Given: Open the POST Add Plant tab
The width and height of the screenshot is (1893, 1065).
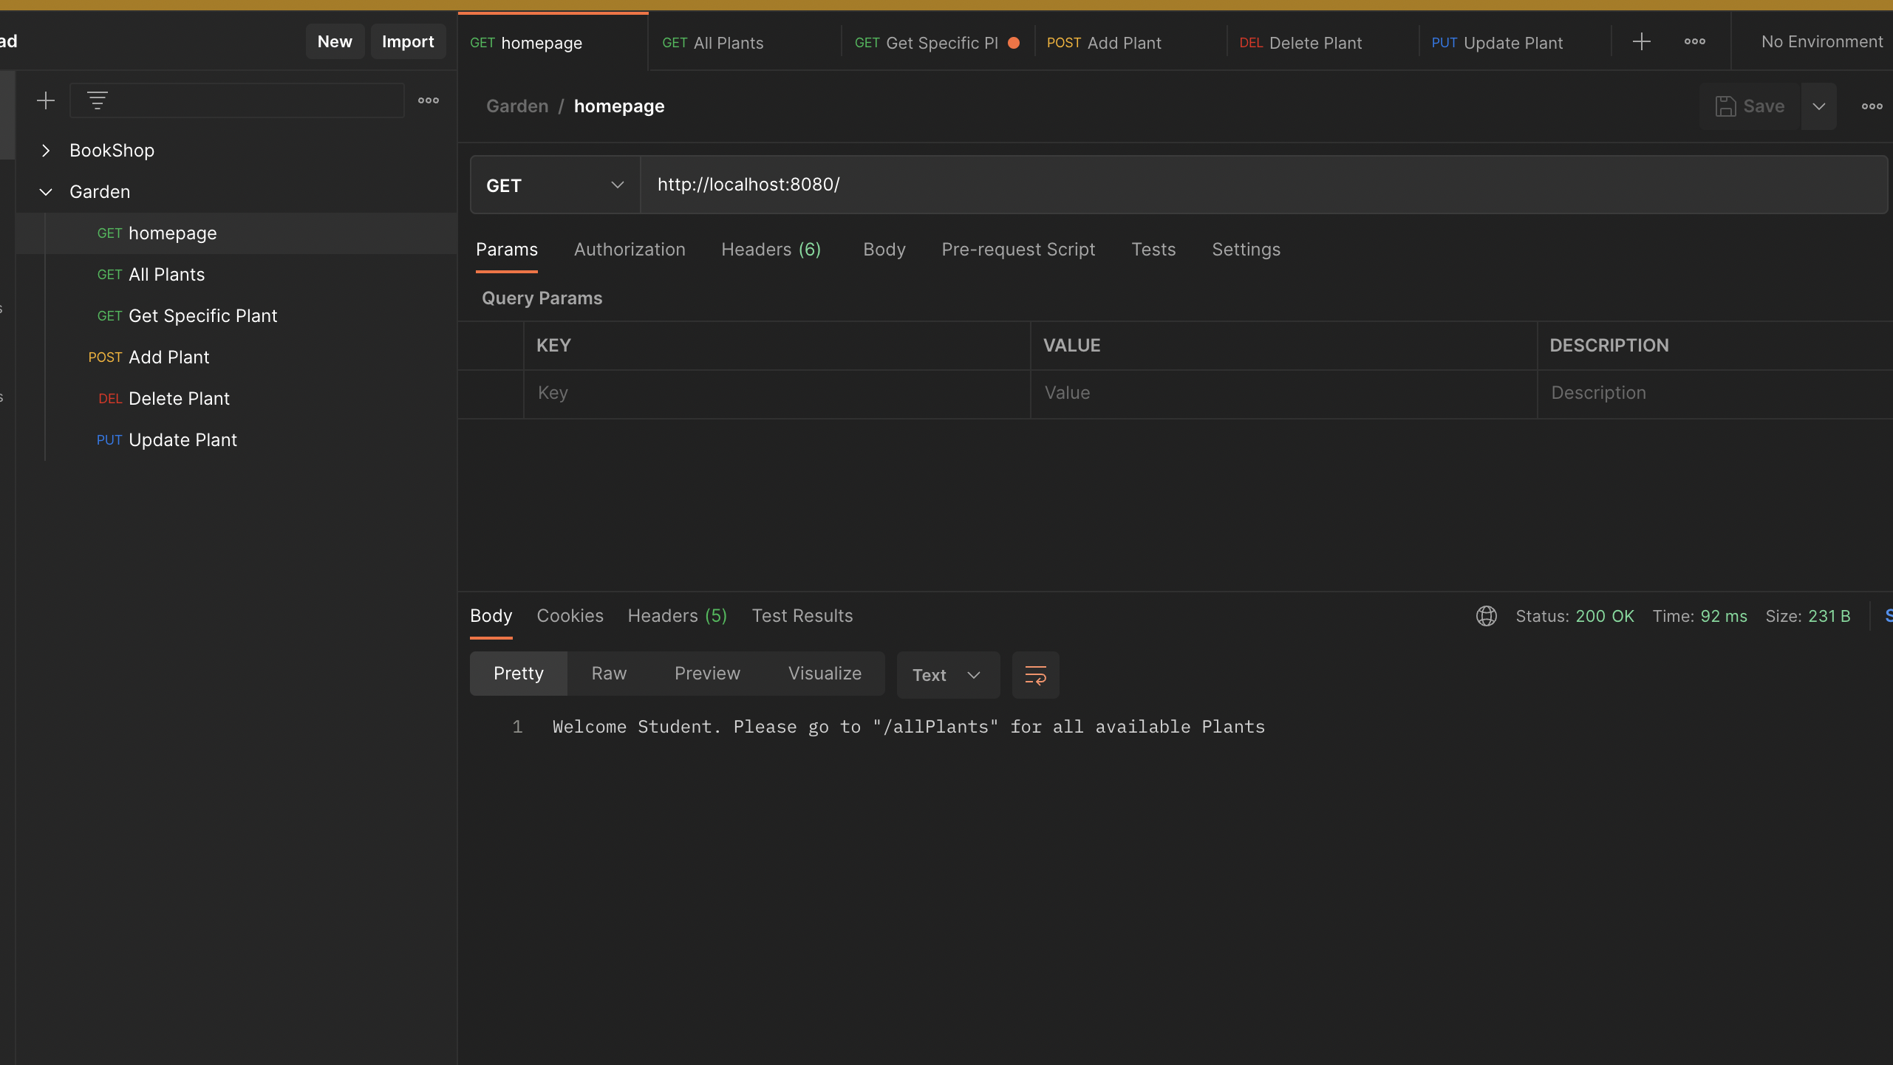Looking at the screenshot, I should 1104,43.
